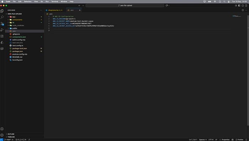Viewport: 249px width, 141px height.
Task: Click the leftmost layout icon in title bar
Action: tap(236, 5)
